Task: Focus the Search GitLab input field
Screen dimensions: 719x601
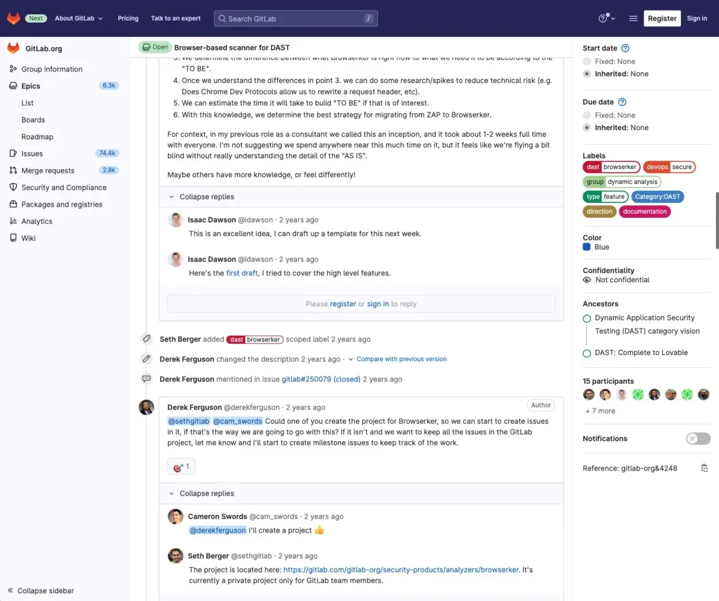Action: coord(296,18)
